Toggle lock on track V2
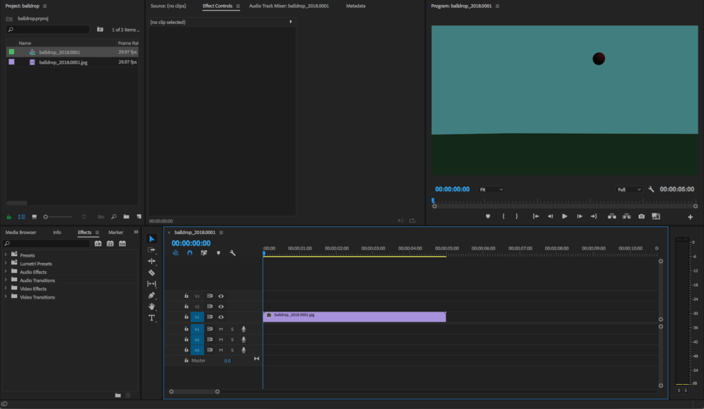The width and height of the screenshot is (704, 409). coord(186,307)
